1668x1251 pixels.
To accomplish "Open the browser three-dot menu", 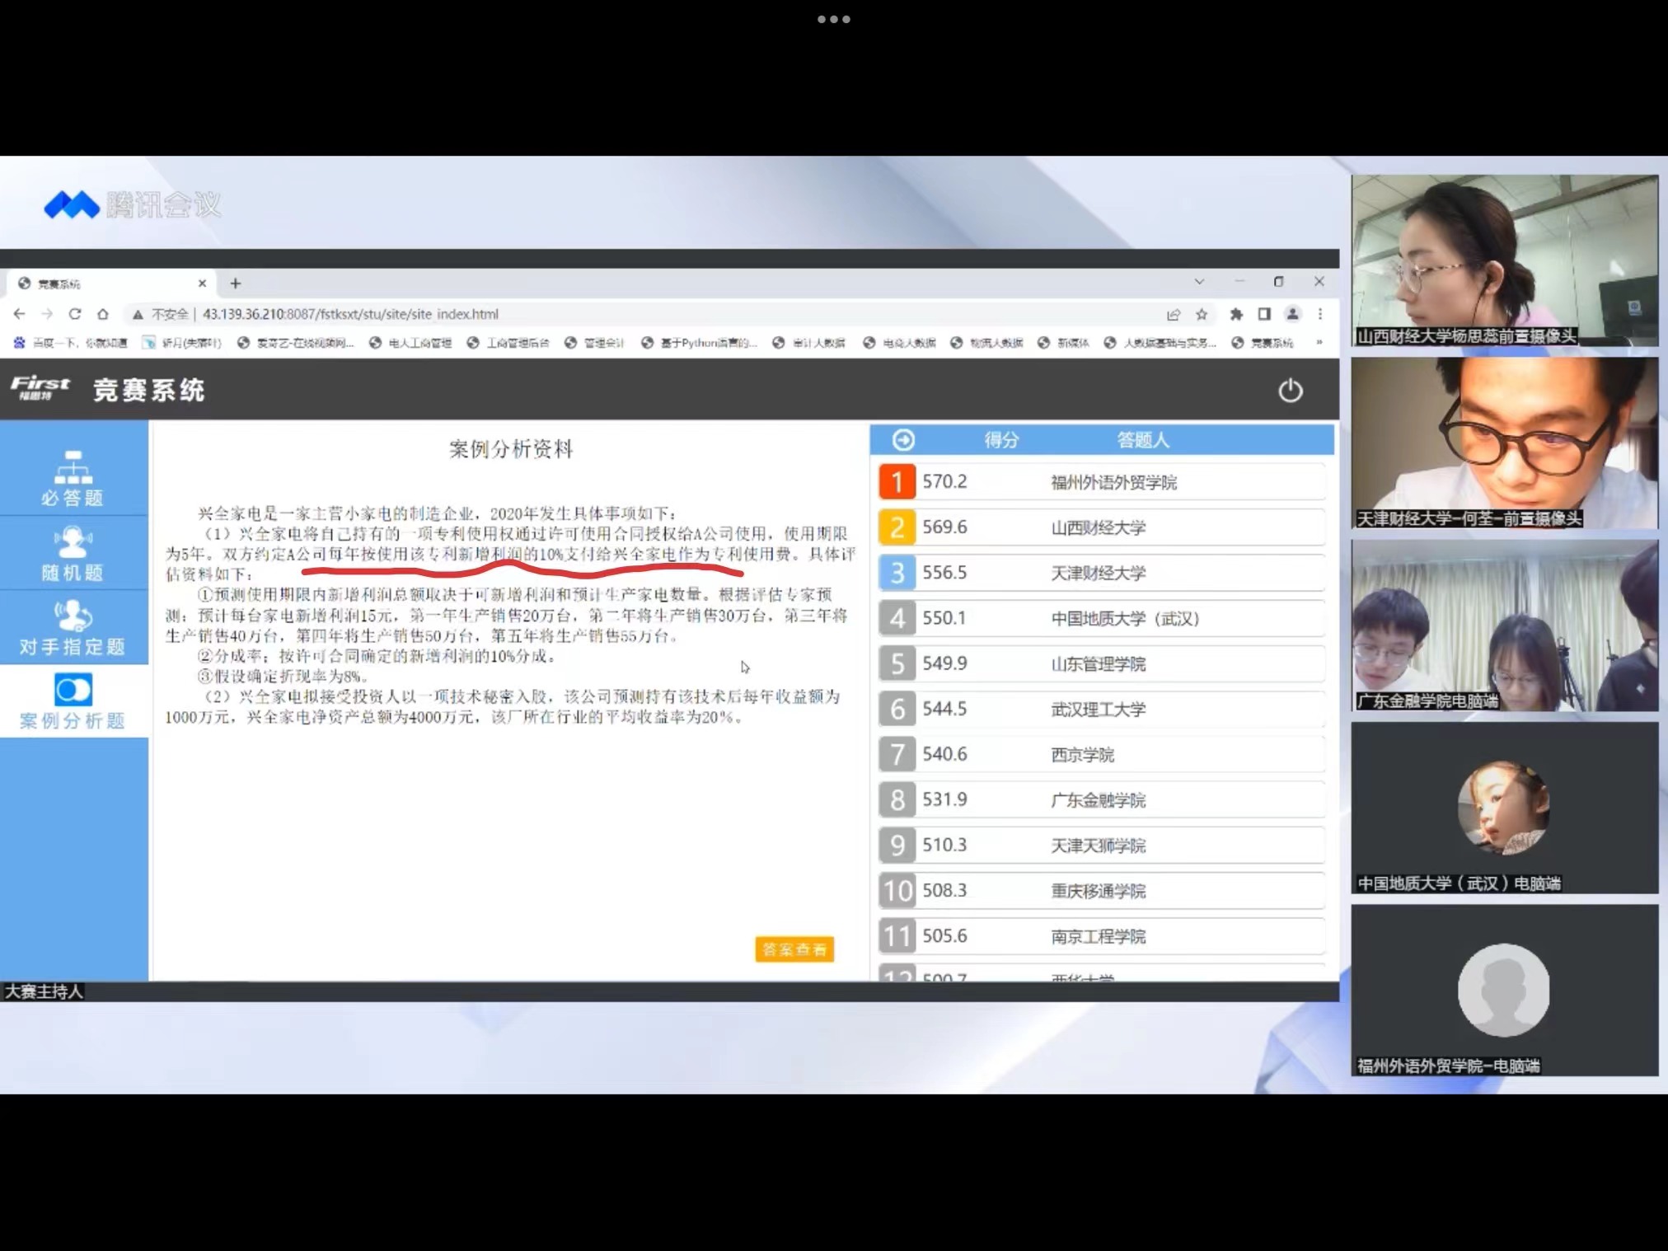I will tap(1320, 314).
